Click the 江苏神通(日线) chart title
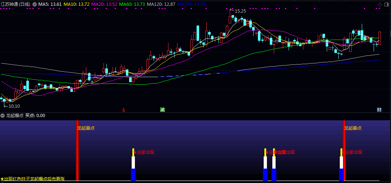The image size is (391, 183). (16, 4)
